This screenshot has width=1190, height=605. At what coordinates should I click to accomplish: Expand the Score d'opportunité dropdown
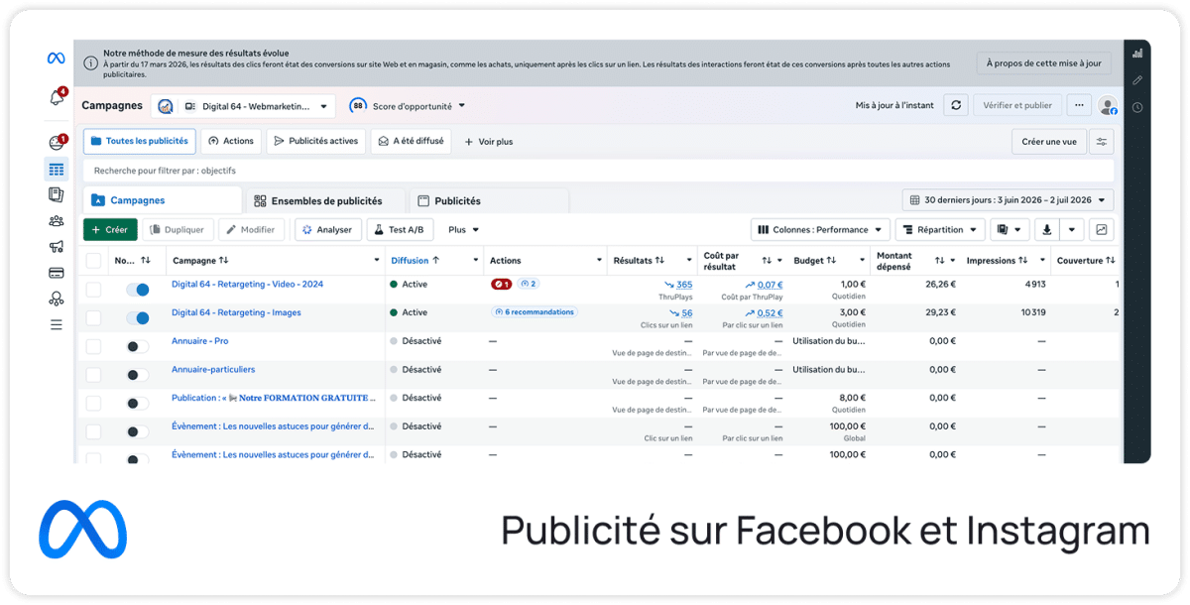(x=407, y=106)
